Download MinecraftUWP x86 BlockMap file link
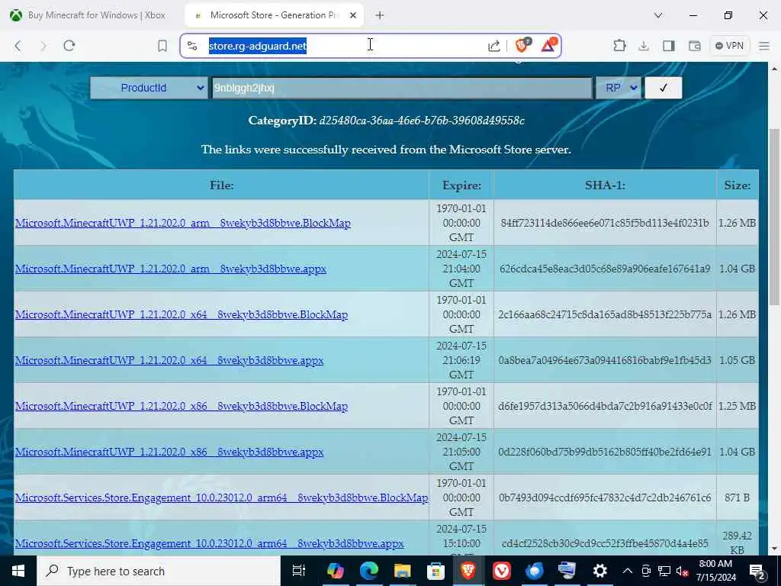781x586 pixels. point(182,406)
